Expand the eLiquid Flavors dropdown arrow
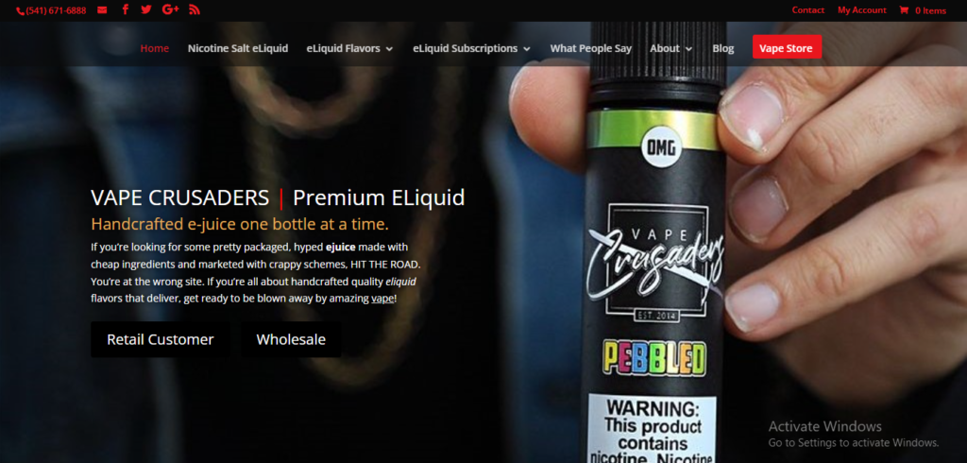Screen dimensions: 967x463 [389, 49]
